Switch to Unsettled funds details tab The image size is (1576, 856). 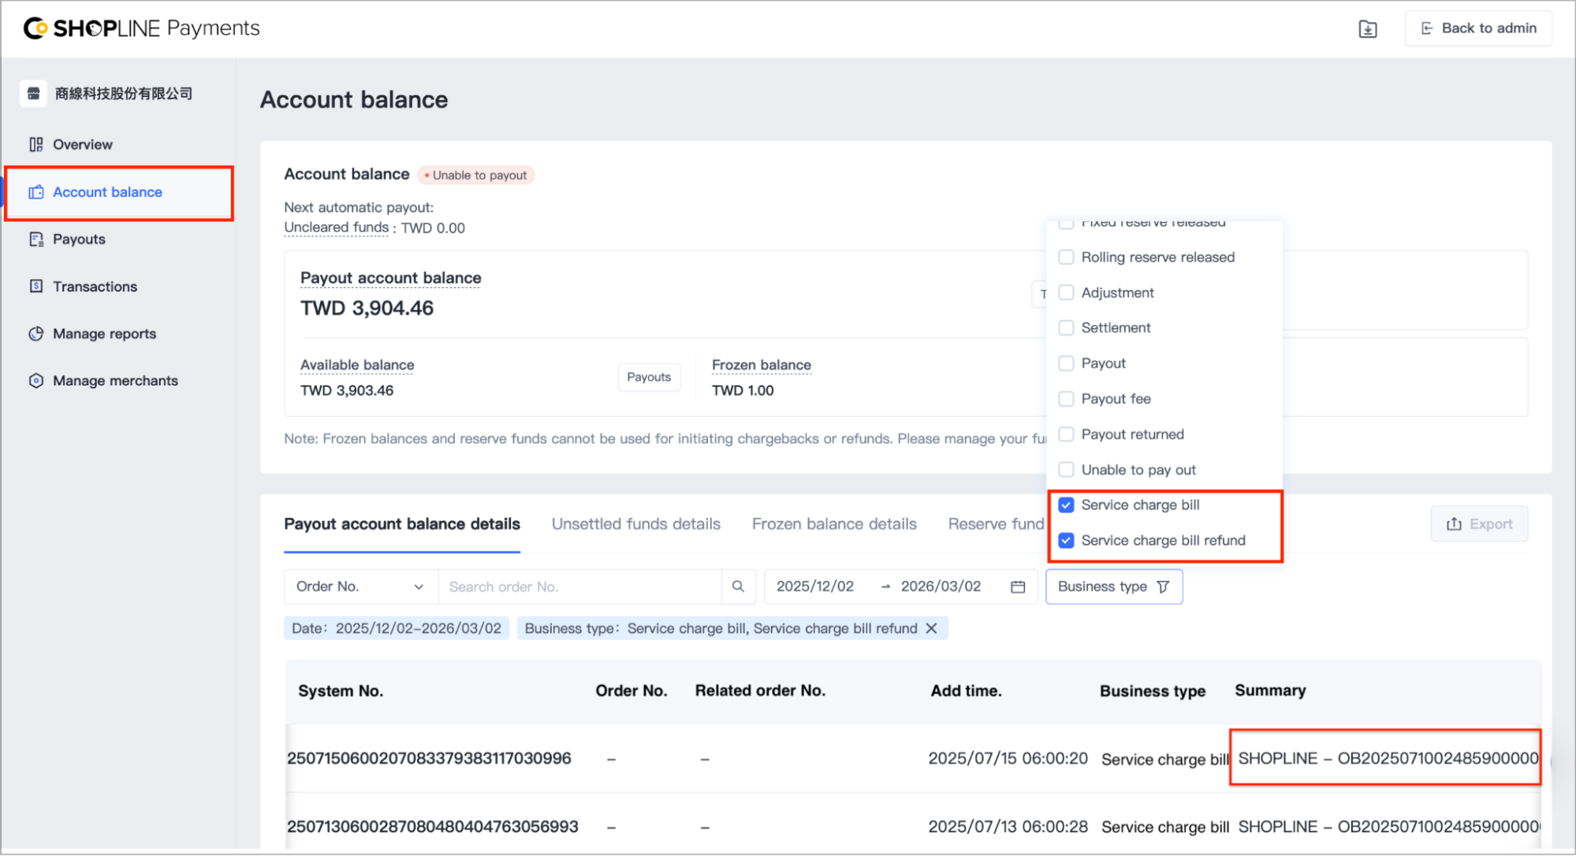click(636, 524)
